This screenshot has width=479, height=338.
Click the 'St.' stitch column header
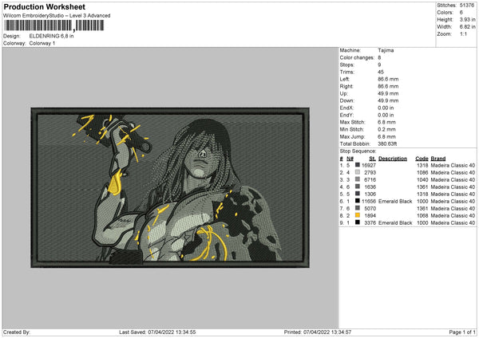371,158
